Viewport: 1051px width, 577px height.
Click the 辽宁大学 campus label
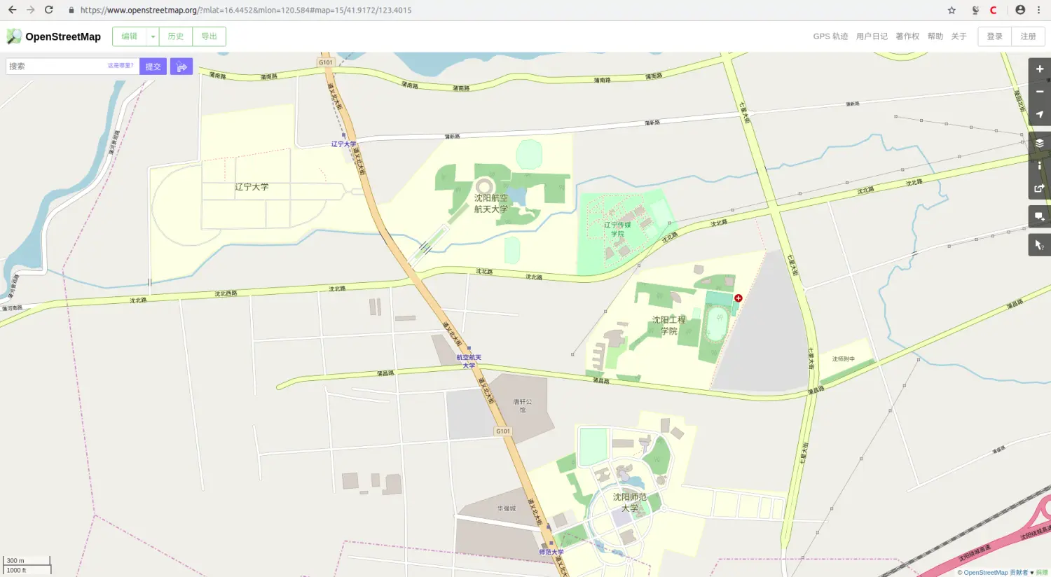point(252,187)
